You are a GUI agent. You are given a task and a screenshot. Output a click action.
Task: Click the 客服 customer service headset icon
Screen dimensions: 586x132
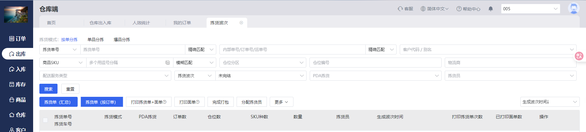pyautogui.click(x=400, y=9)
